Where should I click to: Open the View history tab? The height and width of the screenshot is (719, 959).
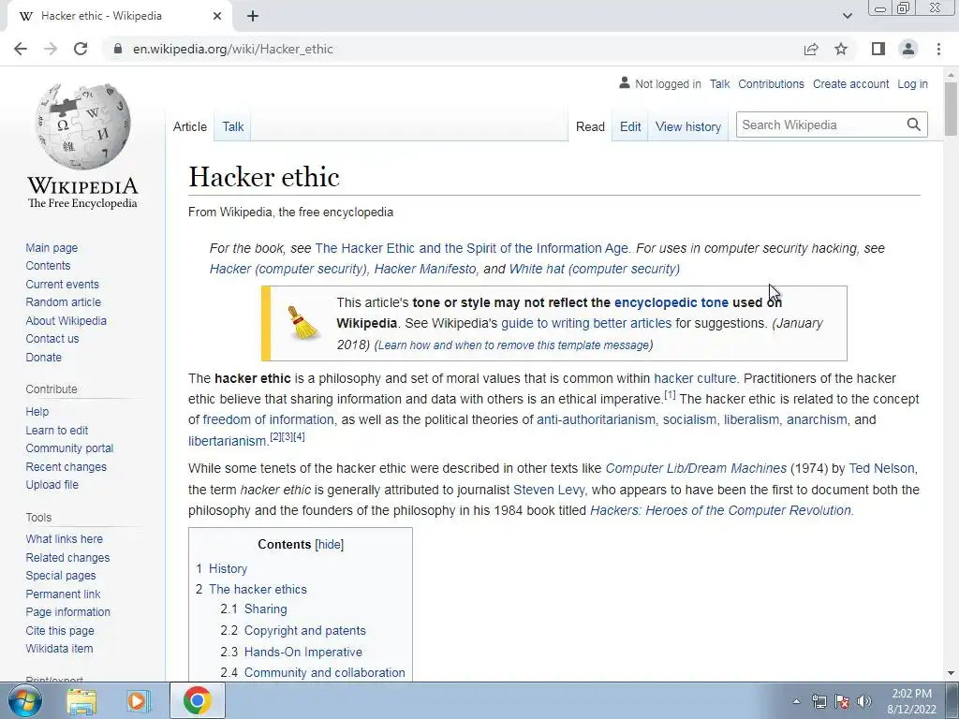688,126
